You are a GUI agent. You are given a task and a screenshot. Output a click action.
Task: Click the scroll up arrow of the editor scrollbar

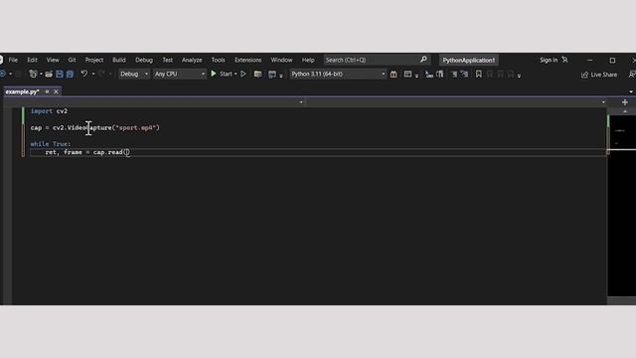tap(625, 111)
